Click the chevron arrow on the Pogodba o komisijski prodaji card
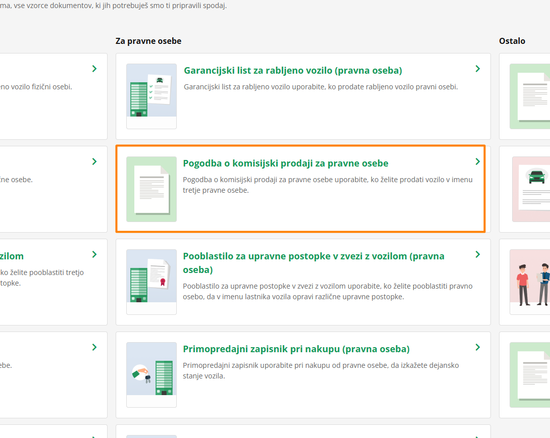This screenshot has width=550, height=438. [478, 161]
